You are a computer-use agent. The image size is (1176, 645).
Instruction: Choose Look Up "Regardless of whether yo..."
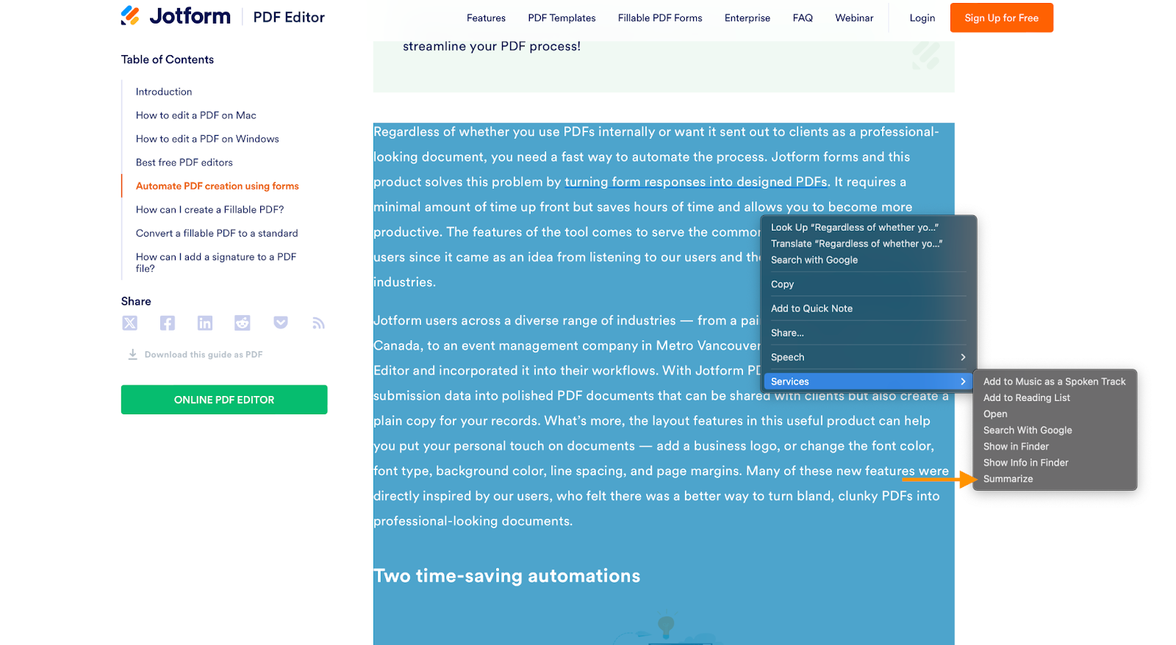point(855,228)
